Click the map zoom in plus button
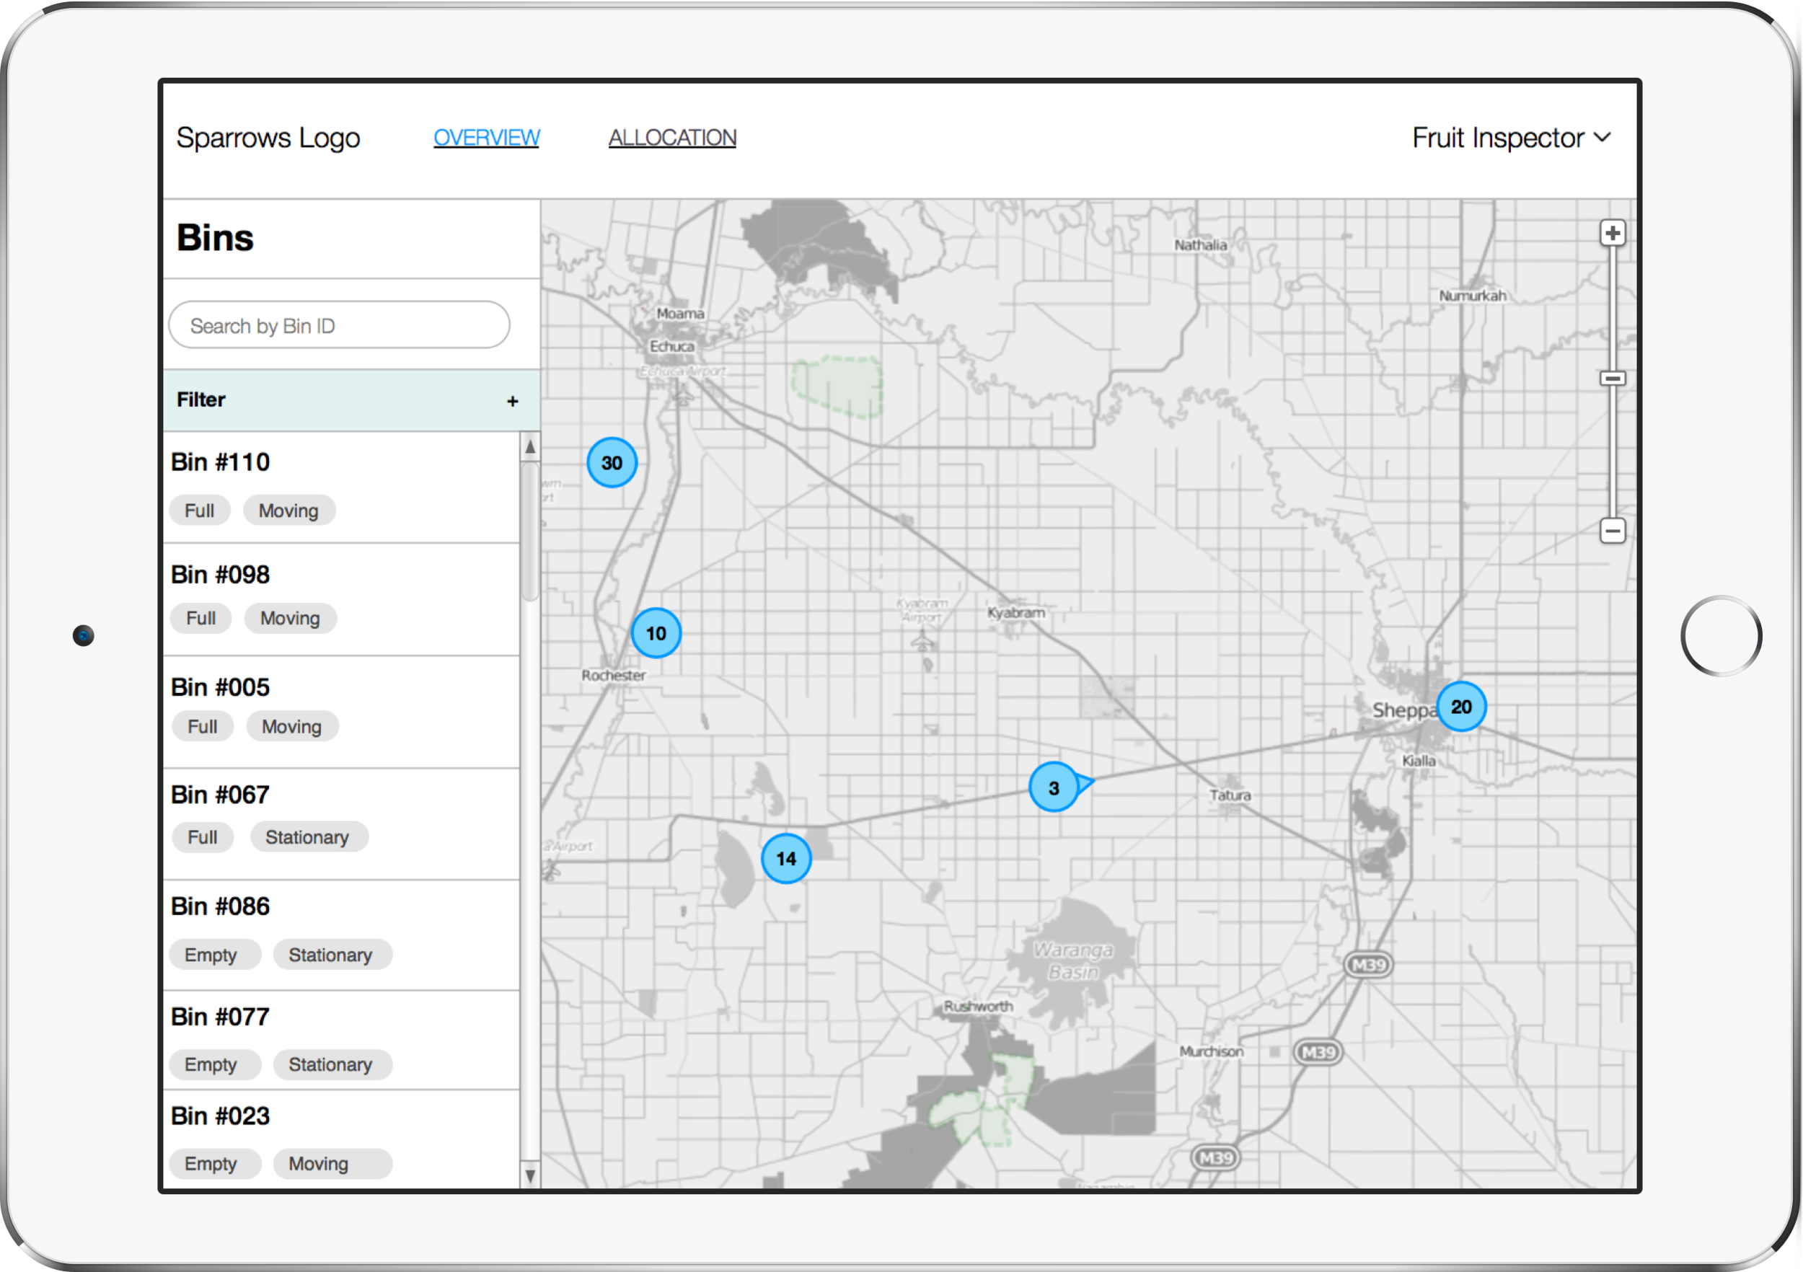Screen dimensions: 1803x1272 (1612, 233)
